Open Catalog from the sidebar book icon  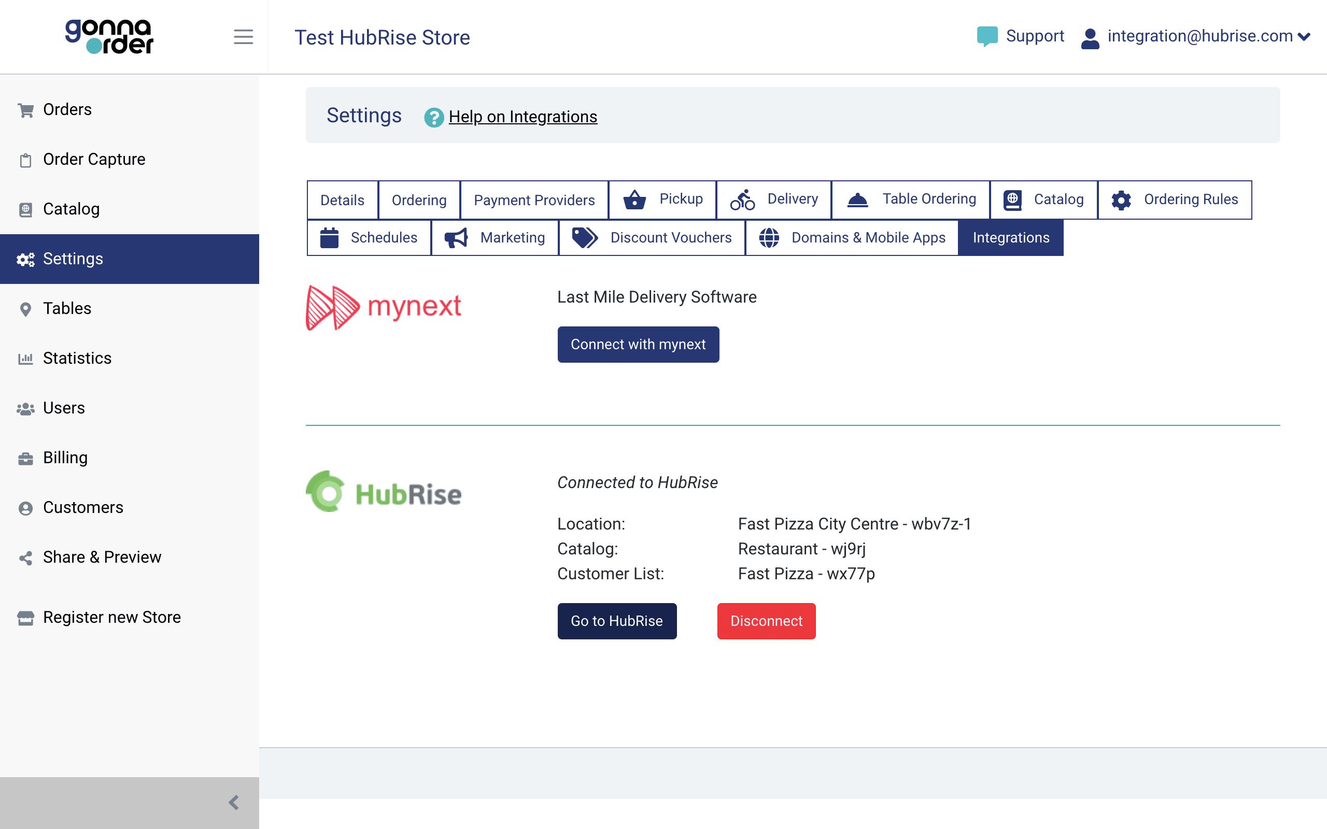pos(26,209)
